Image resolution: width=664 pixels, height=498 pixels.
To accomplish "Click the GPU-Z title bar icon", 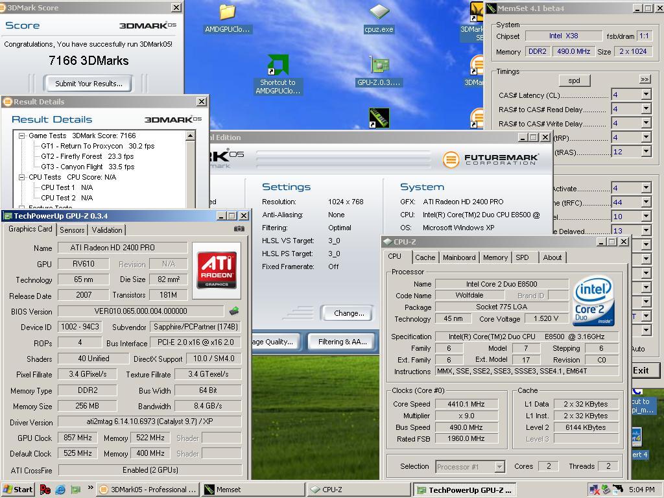I will tap(7, 216).
